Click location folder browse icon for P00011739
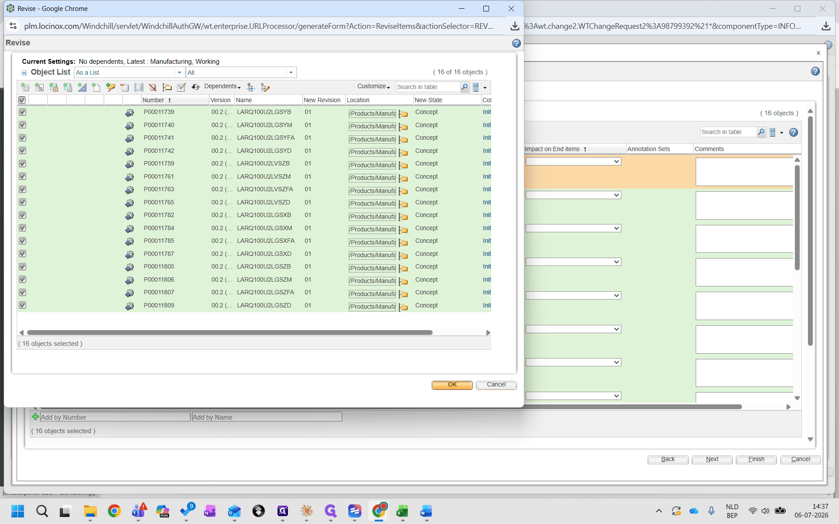This screenshot has width=839, height=524. click(x=403, y=114)
